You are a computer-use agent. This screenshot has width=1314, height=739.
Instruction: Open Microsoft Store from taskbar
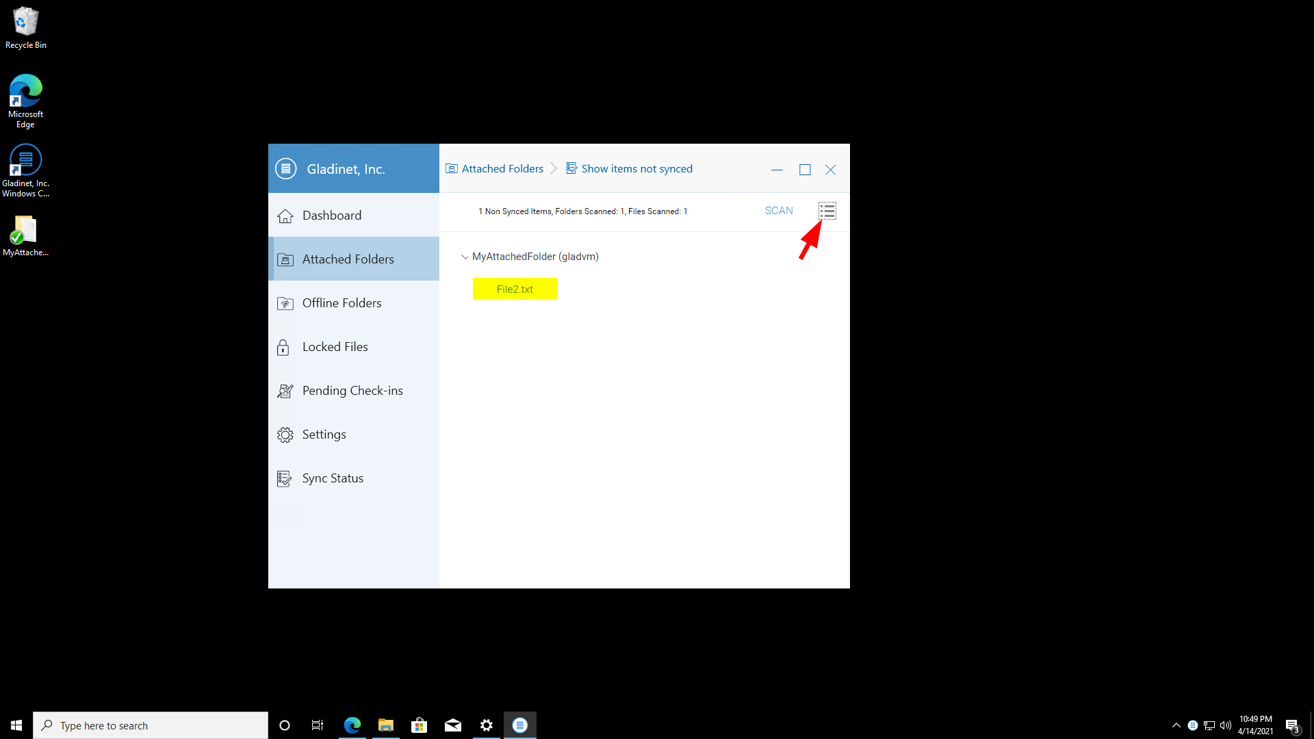(x=420, y=725)
